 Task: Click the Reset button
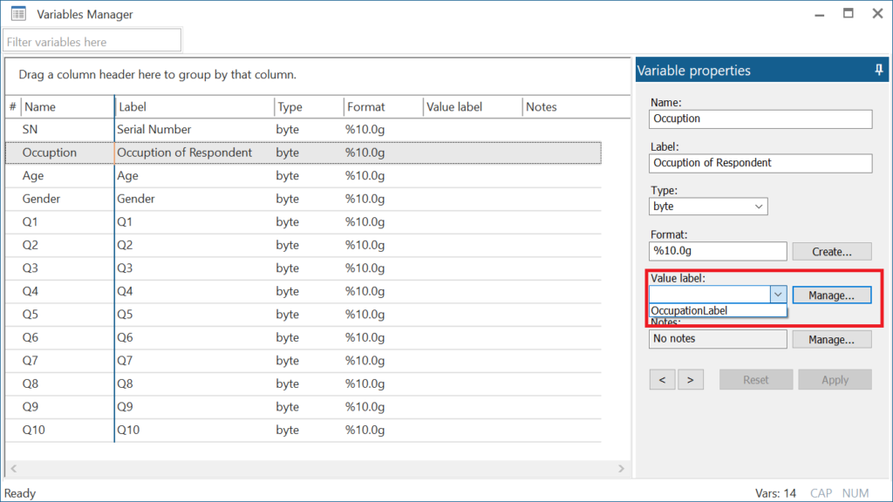756,380
